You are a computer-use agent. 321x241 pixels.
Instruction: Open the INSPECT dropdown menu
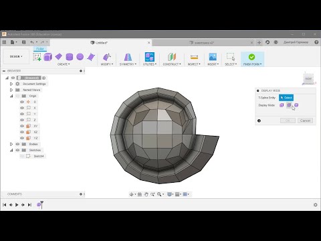(194, 64)
